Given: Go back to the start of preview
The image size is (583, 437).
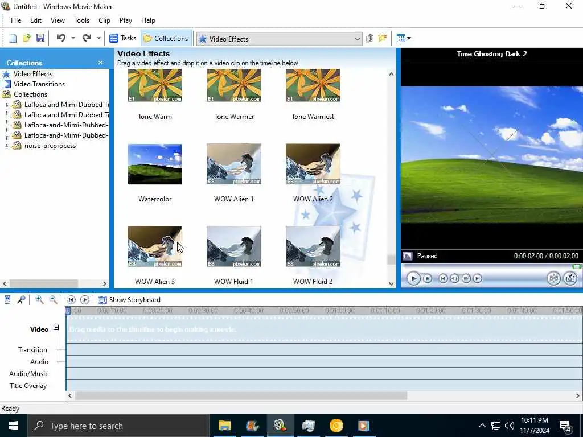Looking at the screenshot, I should point(443,278).
